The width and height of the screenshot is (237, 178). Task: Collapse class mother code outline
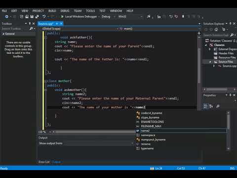[45, 81]
